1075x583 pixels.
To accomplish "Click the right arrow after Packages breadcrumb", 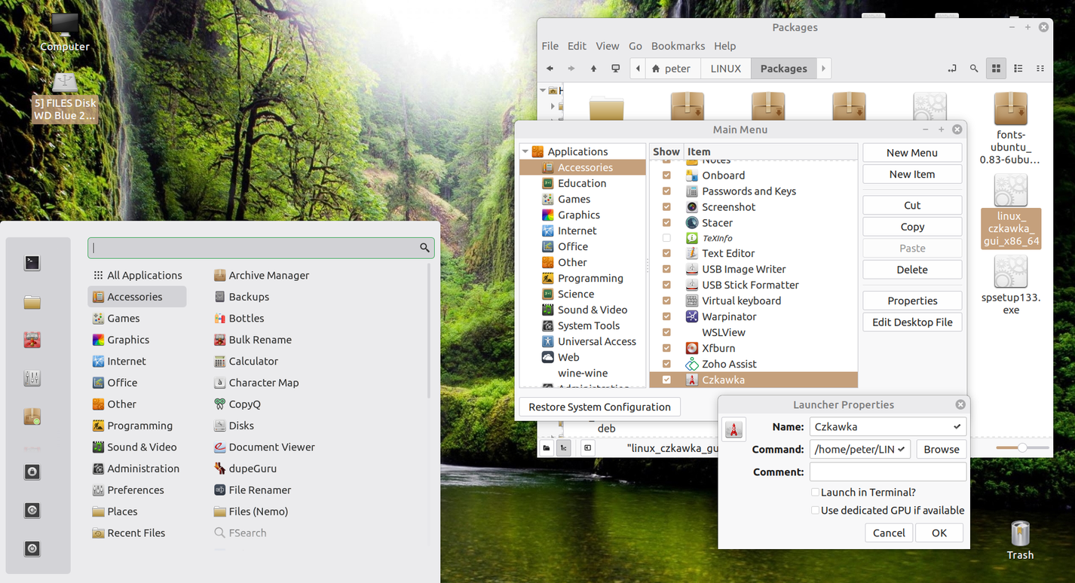I will tap(823, 69).
